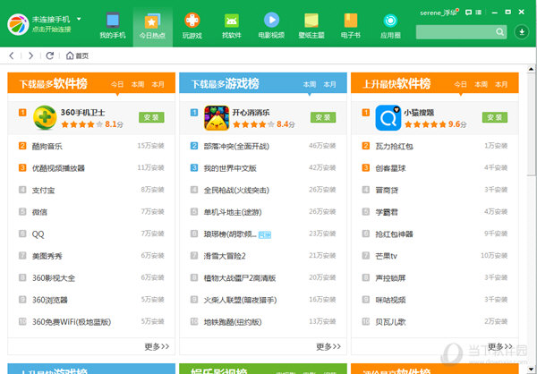This screenshot has width=537, height=374.
Task: Click the scrollbar up arrow
Action: 531,69
